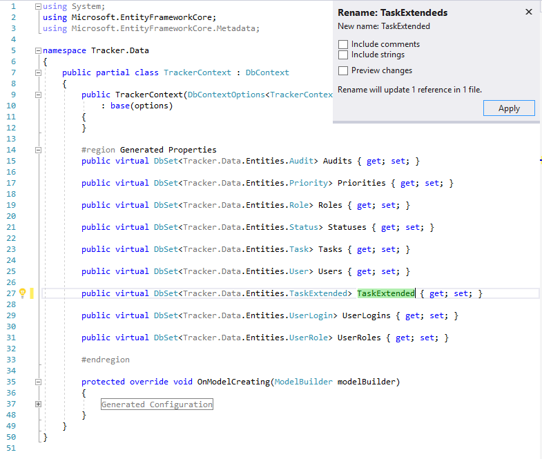The image size is (542, 459).
Task: Click base(options) constructor call
Action: click(142, 106)
